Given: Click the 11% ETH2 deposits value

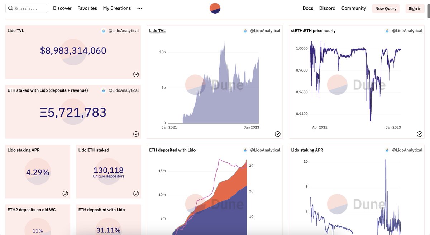Looking at the screenshot, I should 38,231.
